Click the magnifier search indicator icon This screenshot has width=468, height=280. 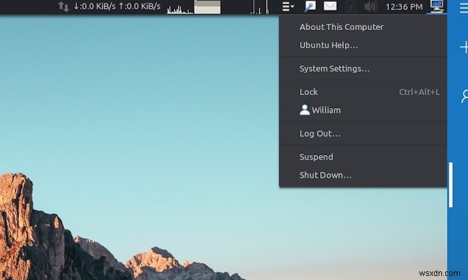(x=310, y=6)
